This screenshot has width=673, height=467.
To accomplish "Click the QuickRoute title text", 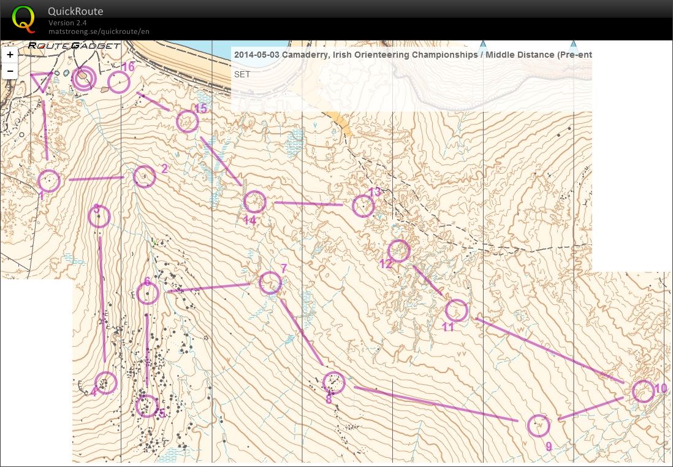I will coord(75,11).
